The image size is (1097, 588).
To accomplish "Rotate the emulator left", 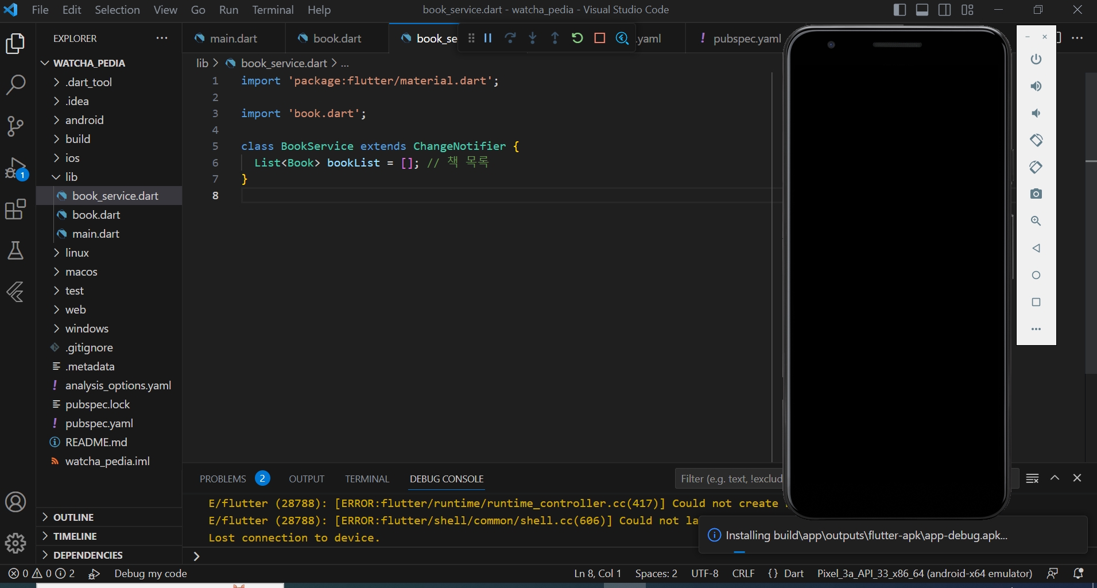I will (1036, 140).
